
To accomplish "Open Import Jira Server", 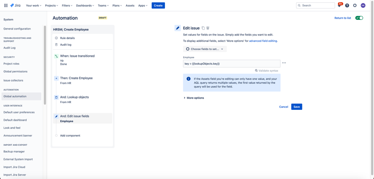I will click(15, 175).
